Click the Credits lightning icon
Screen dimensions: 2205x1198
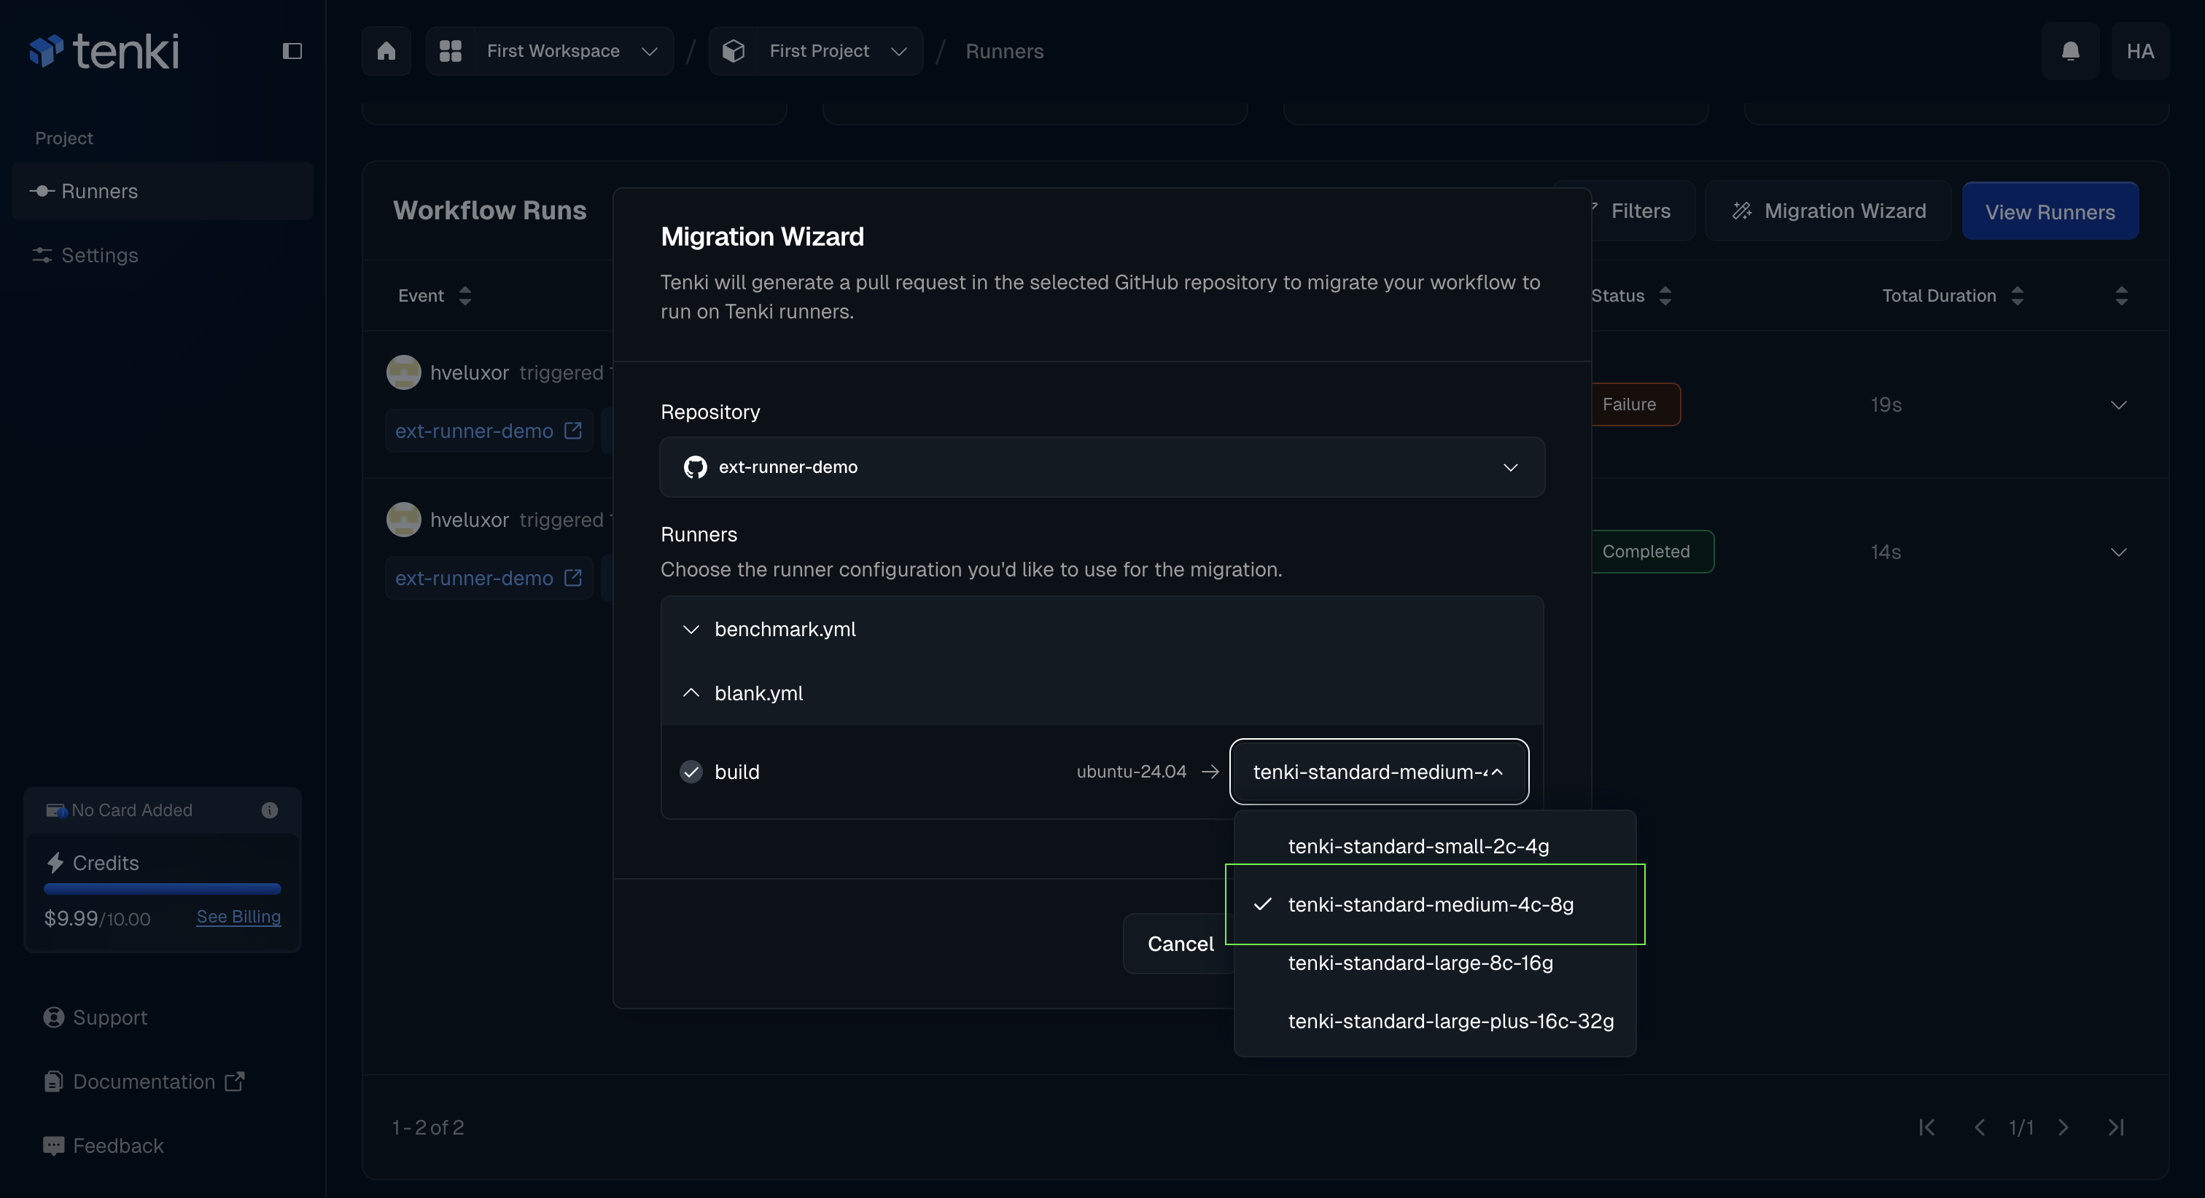point(55,863)
